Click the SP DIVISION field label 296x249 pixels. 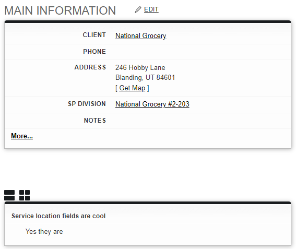coord(87,104)
